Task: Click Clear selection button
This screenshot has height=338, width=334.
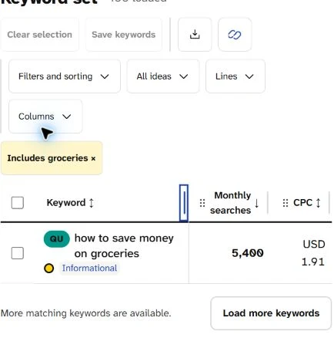Action: [39, 35]
